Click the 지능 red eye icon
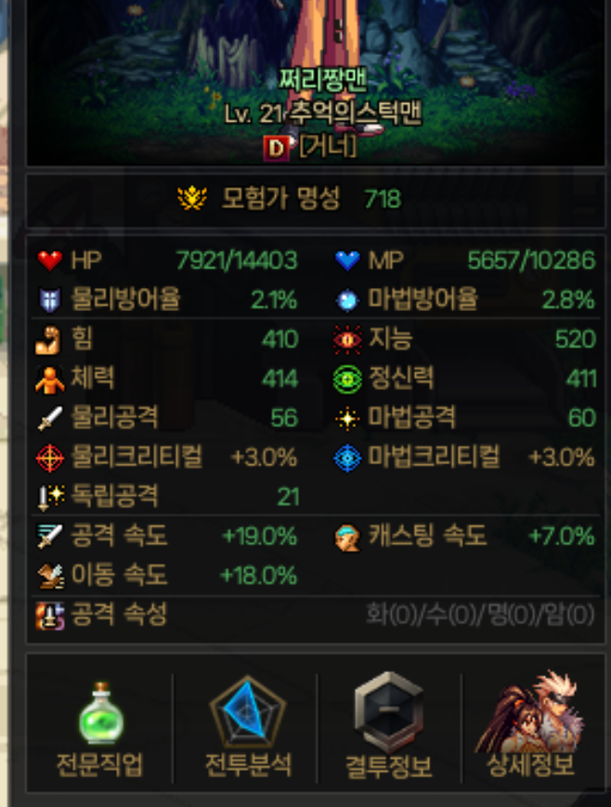This screenshot has height=807, width=611. tap(347, 340)
